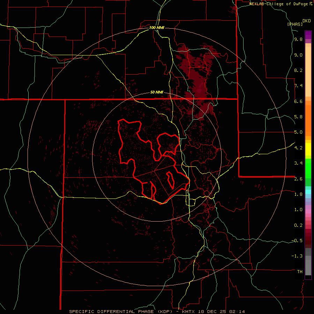Screen dimensions: 314x314
Task: Click the "1.8" scale value
Action: click(x=298, y=194)
